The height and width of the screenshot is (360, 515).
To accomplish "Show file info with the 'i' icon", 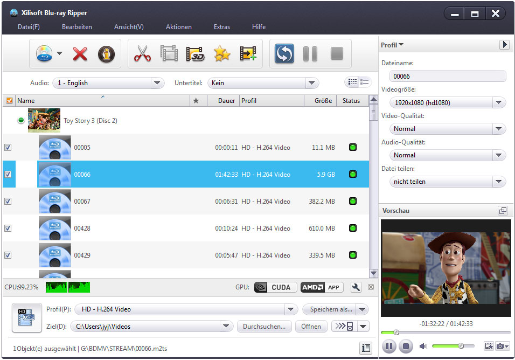I will pyautogui.click(x=106, y=54).
